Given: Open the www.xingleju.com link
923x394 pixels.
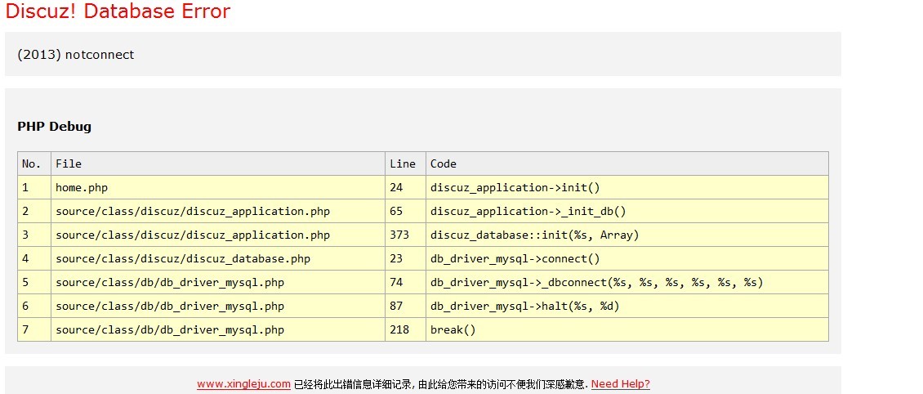Looking at the screenshot, I should click(243, 384).
